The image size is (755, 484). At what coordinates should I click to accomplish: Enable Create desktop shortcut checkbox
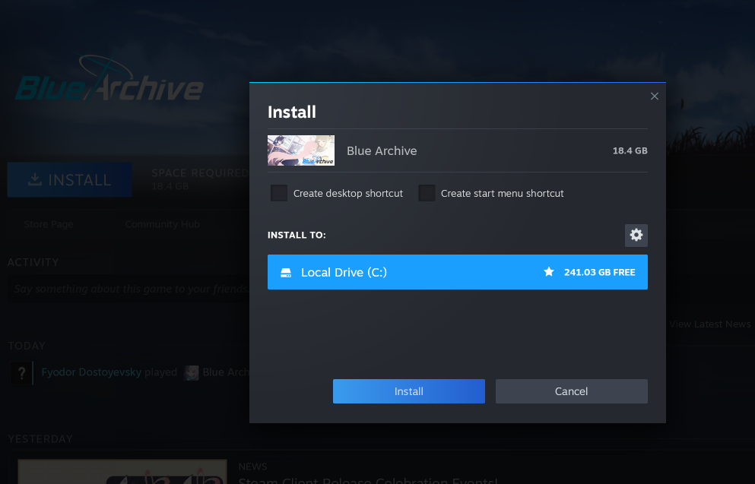click(279, 193)
